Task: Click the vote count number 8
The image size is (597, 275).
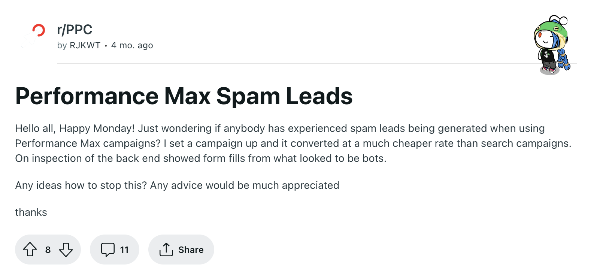Action: point(48,250)
